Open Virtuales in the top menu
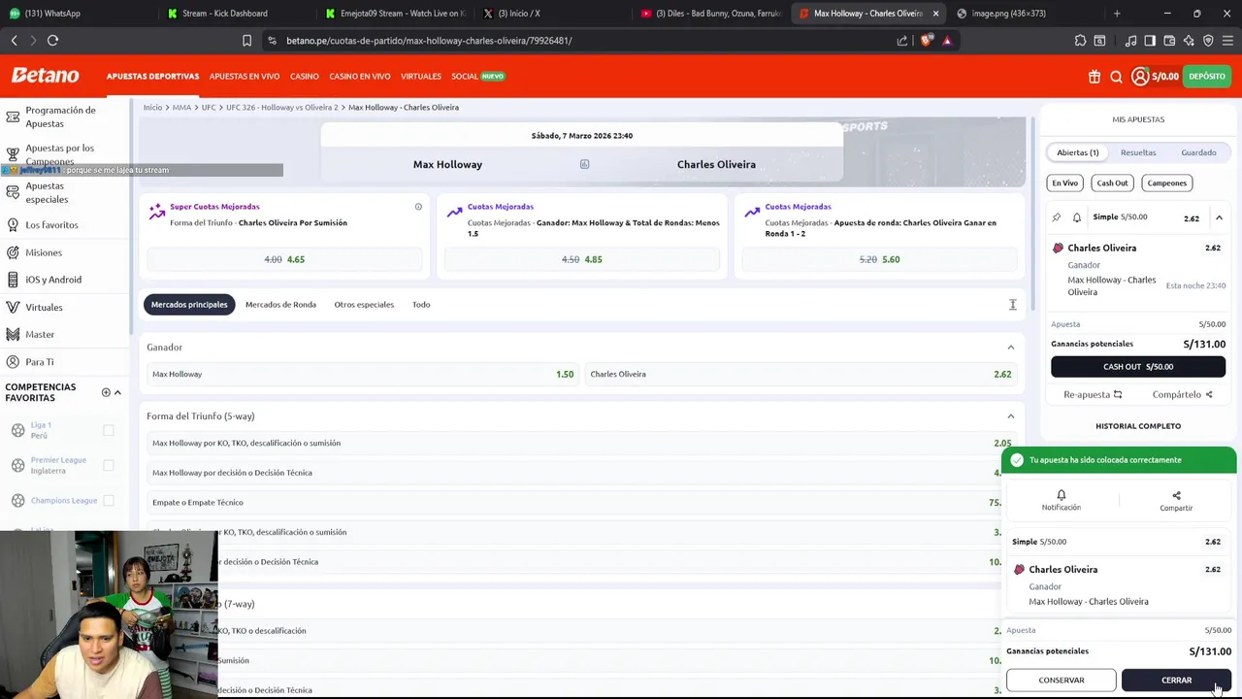Viewport: 1242px width, 699px height. click(x=421, y=77)
